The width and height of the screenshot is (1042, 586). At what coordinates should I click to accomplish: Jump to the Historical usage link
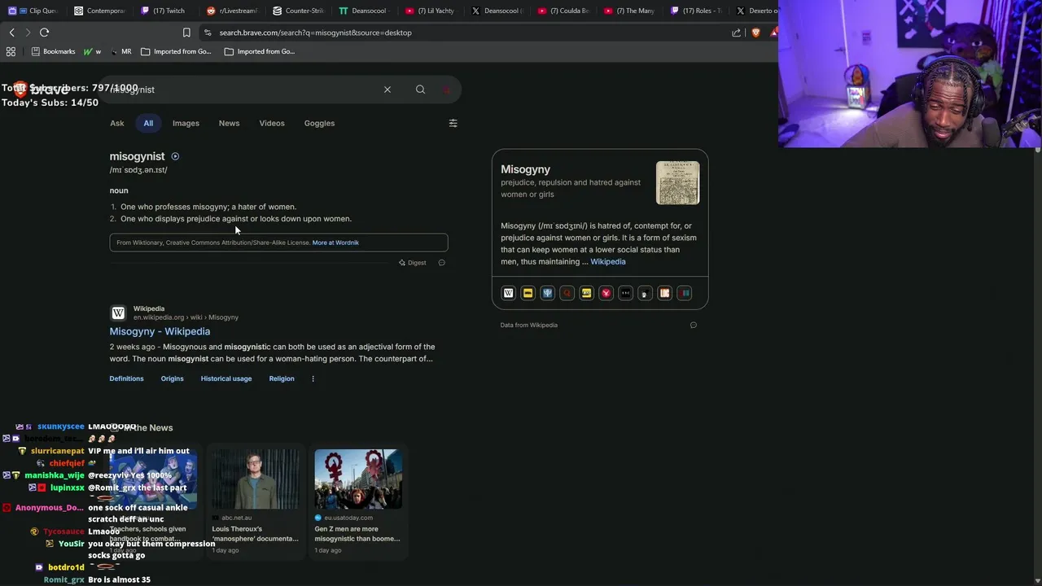226,378
